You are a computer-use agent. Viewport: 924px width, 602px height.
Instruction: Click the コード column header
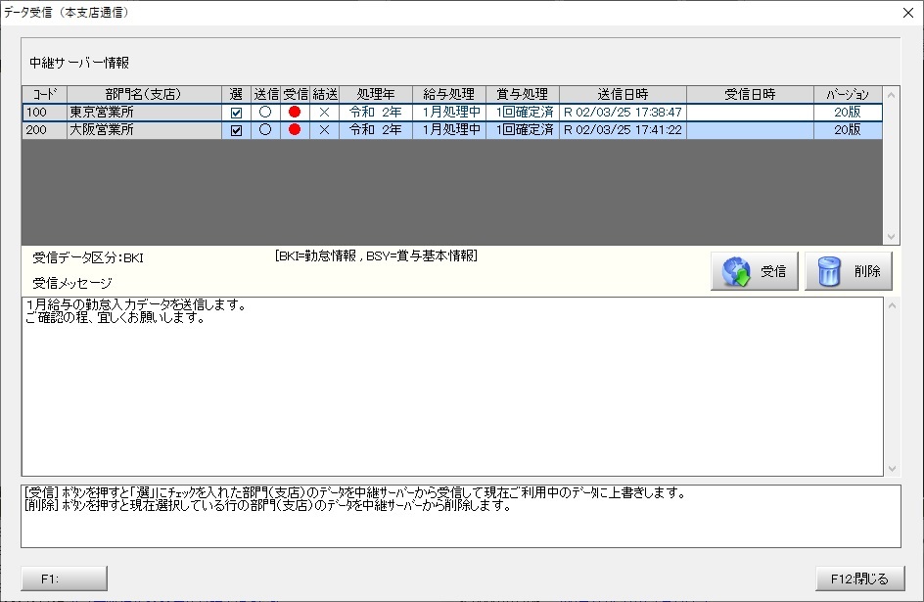[x=45, y=94]
